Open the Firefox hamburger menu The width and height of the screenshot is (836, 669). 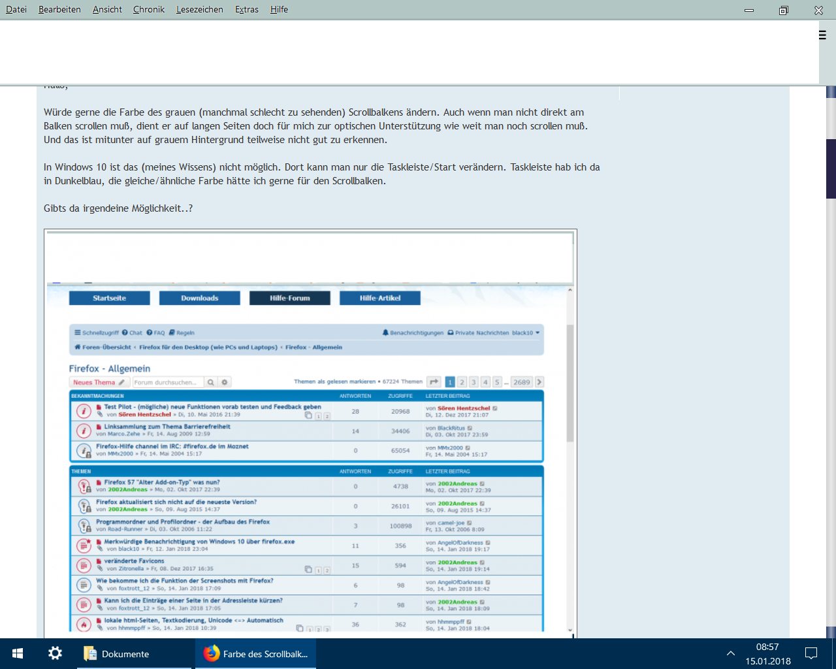(x=822, y=35)
